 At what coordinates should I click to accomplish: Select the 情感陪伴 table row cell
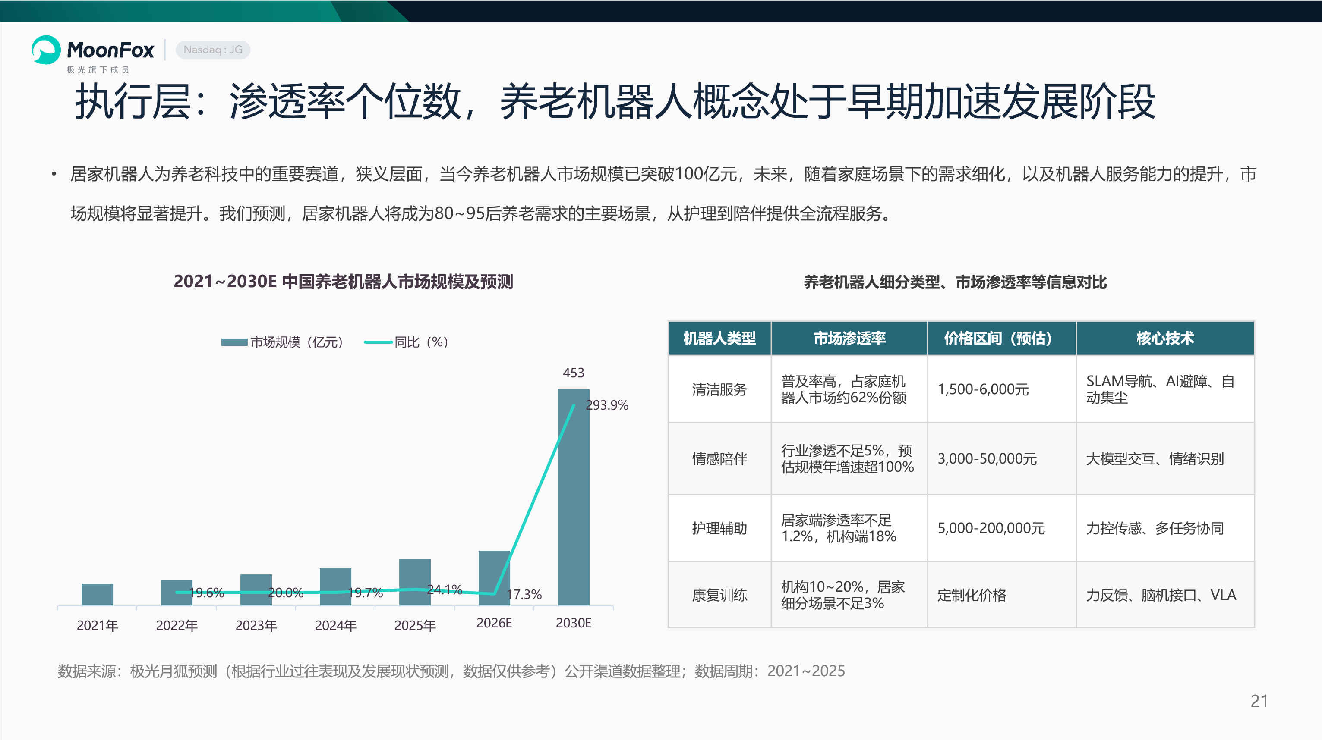(x=719, y=458)
